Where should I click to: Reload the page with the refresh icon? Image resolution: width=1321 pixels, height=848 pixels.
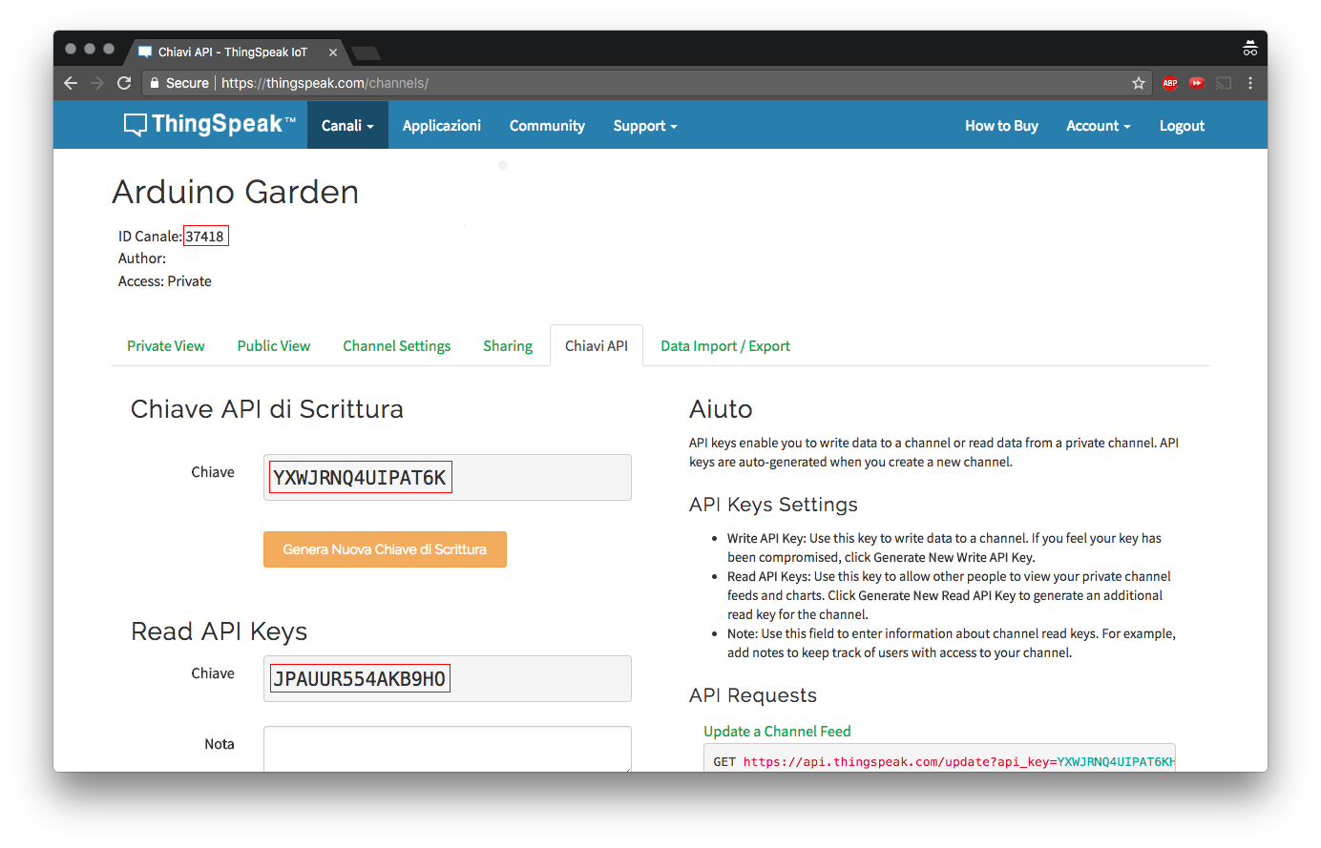coord(124,83)
